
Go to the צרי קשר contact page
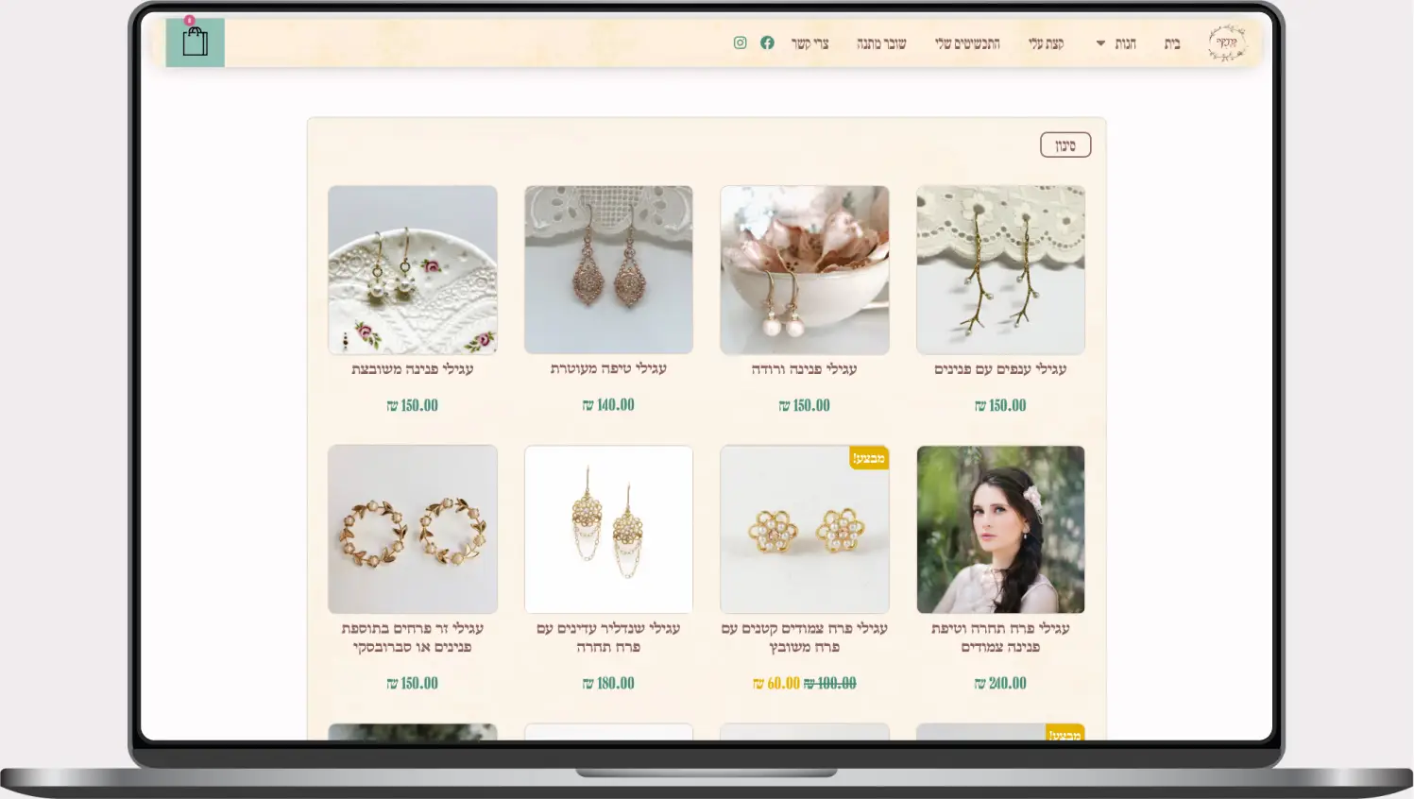(809, 43)
